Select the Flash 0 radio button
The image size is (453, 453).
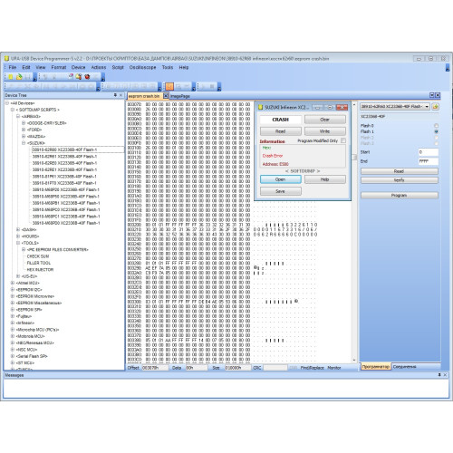pos(436,126)
